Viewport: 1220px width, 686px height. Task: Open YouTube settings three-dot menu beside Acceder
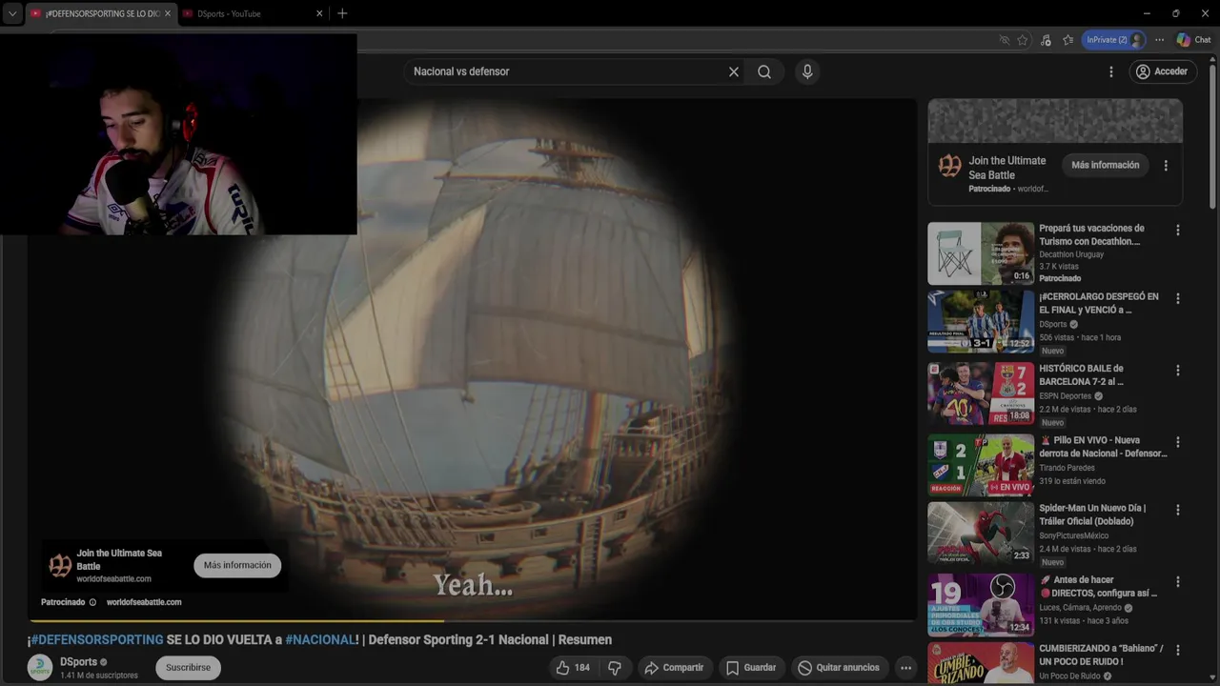click(x=1110, y=71)
